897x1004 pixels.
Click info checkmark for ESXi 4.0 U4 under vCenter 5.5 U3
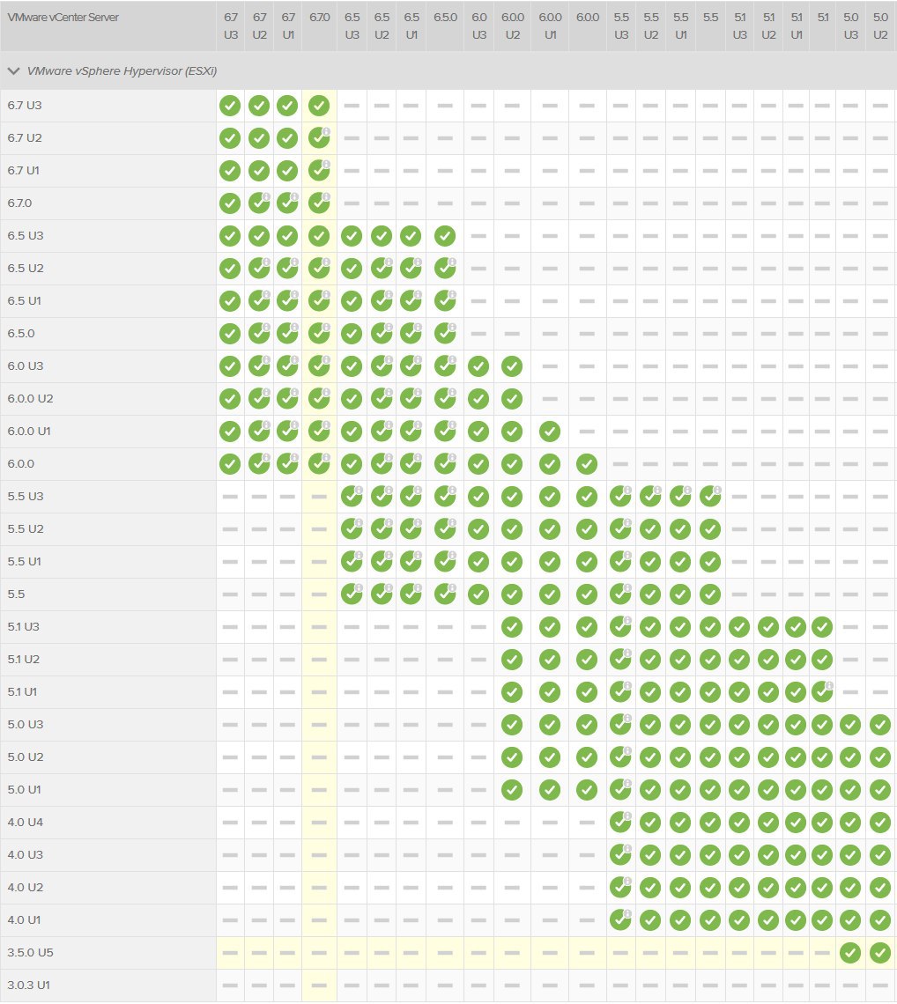pyautogui.click(x=620, y=823)
